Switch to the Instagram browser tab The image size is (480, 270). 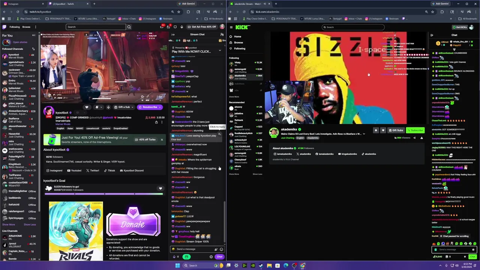[x=22, y=4]
